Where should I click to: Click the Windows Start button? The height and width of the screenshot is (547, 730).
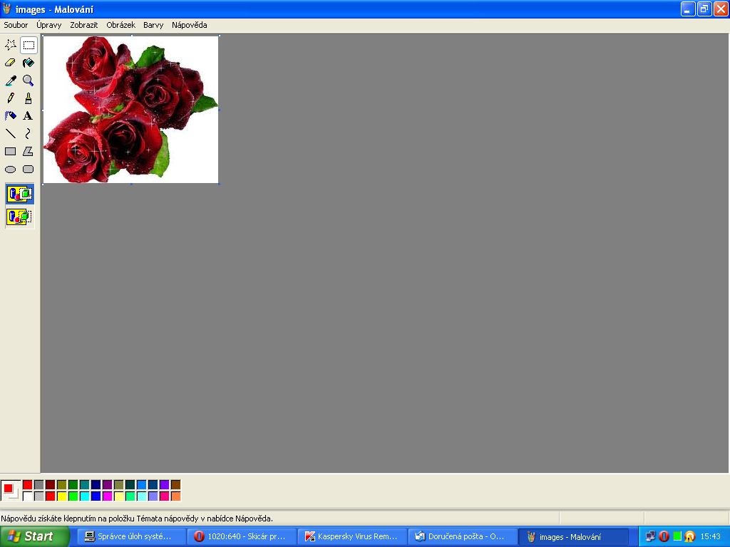pyautogui.click(x=34, y=536)
